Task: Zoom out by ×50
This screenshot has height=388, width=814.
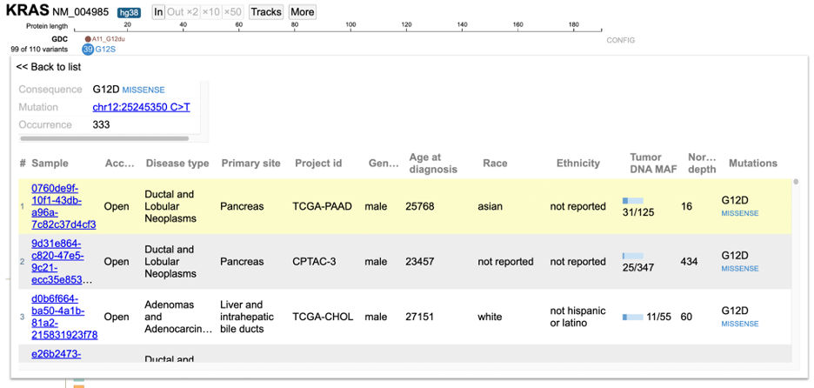Action: 232,12
